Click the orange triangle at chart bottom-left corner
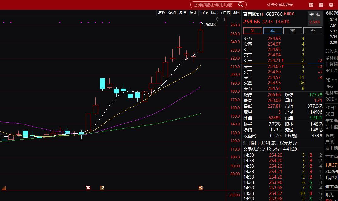The image size is (338, 201). [x=4, y=188]
